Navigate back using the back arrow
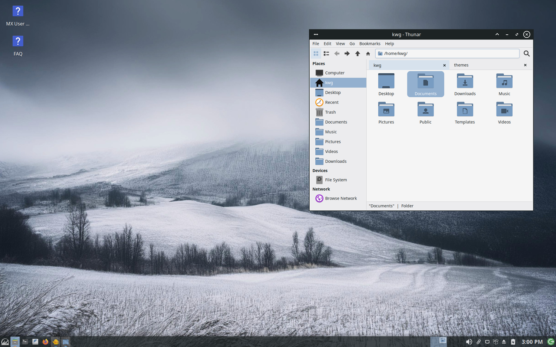 pyautogui.click(x=337, y=53)
